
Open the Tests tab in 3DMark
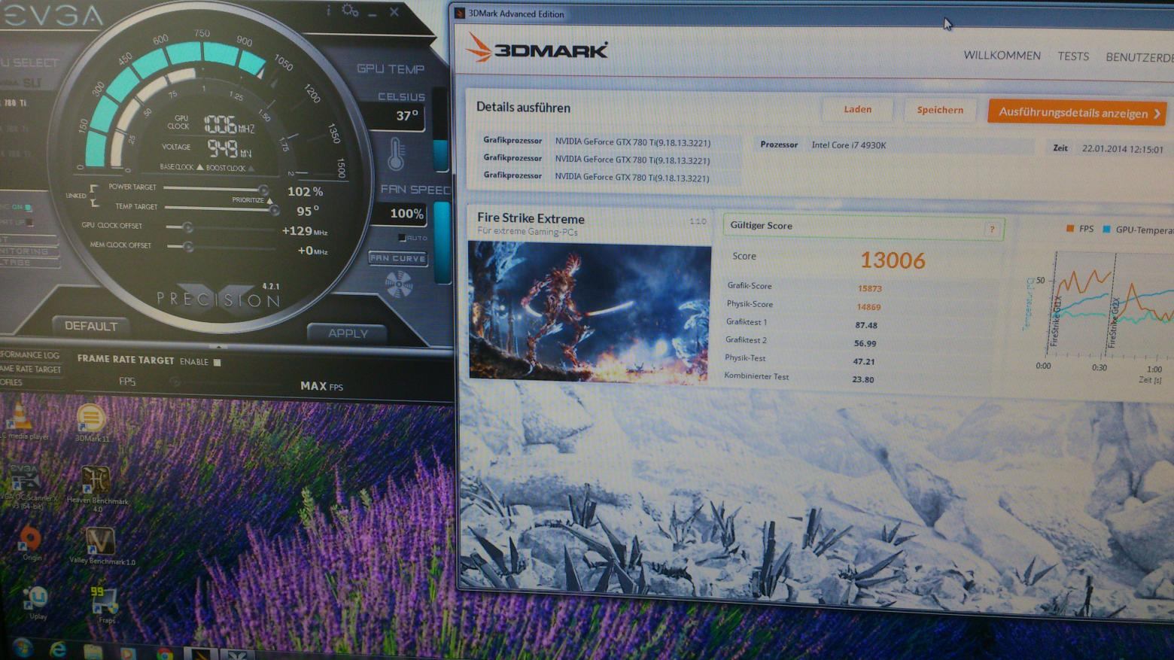1073,56
